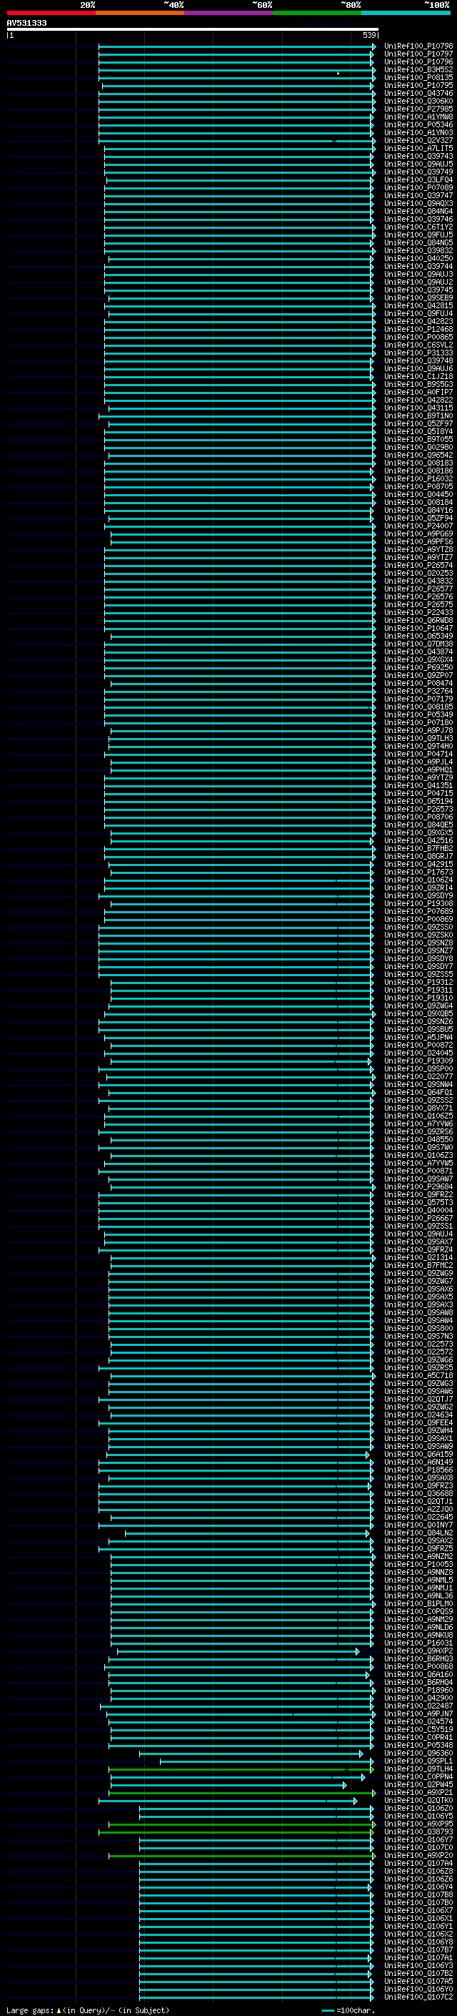Viewport: 457px width, 2016px height.
Task: Select the UniRef100_A1YMW8 label
Action: point(418,117)
